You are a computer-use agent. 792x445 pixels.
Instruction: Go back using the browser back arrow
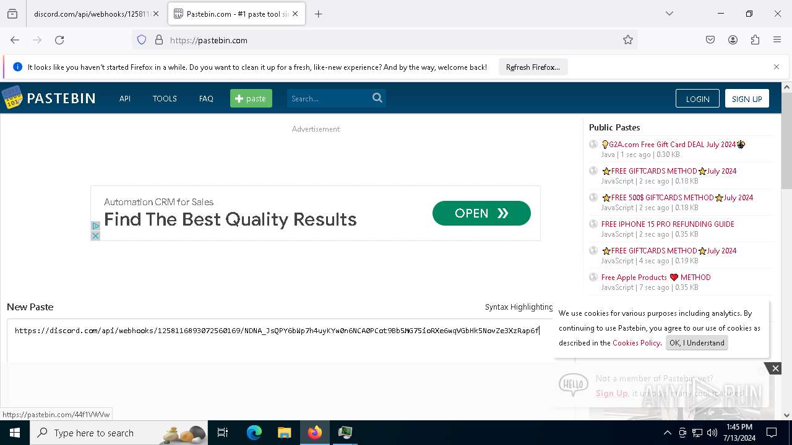(x=15, y=40)
